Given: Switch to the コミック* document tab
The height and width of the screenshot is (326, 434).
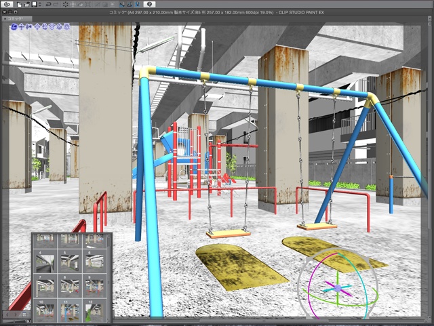Looking at the screenshot, I should [x=17, y=19].
